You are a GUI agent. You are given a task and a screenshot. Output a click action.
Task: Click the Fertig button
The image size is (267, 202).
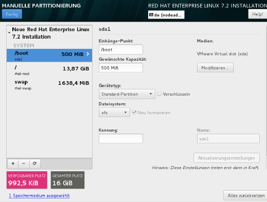tap(12, 14)
